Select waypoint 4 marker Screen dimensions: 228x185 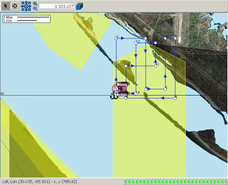[x=146, y=89]
